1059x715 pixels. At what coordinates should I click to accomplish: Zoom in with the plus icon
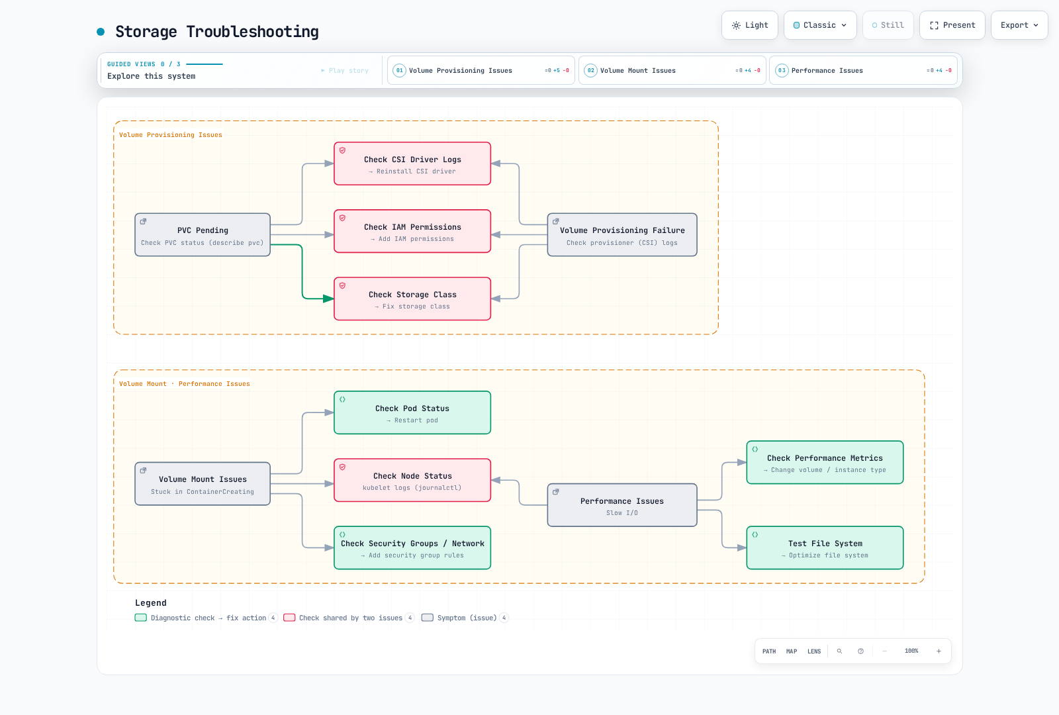point(939,651)
